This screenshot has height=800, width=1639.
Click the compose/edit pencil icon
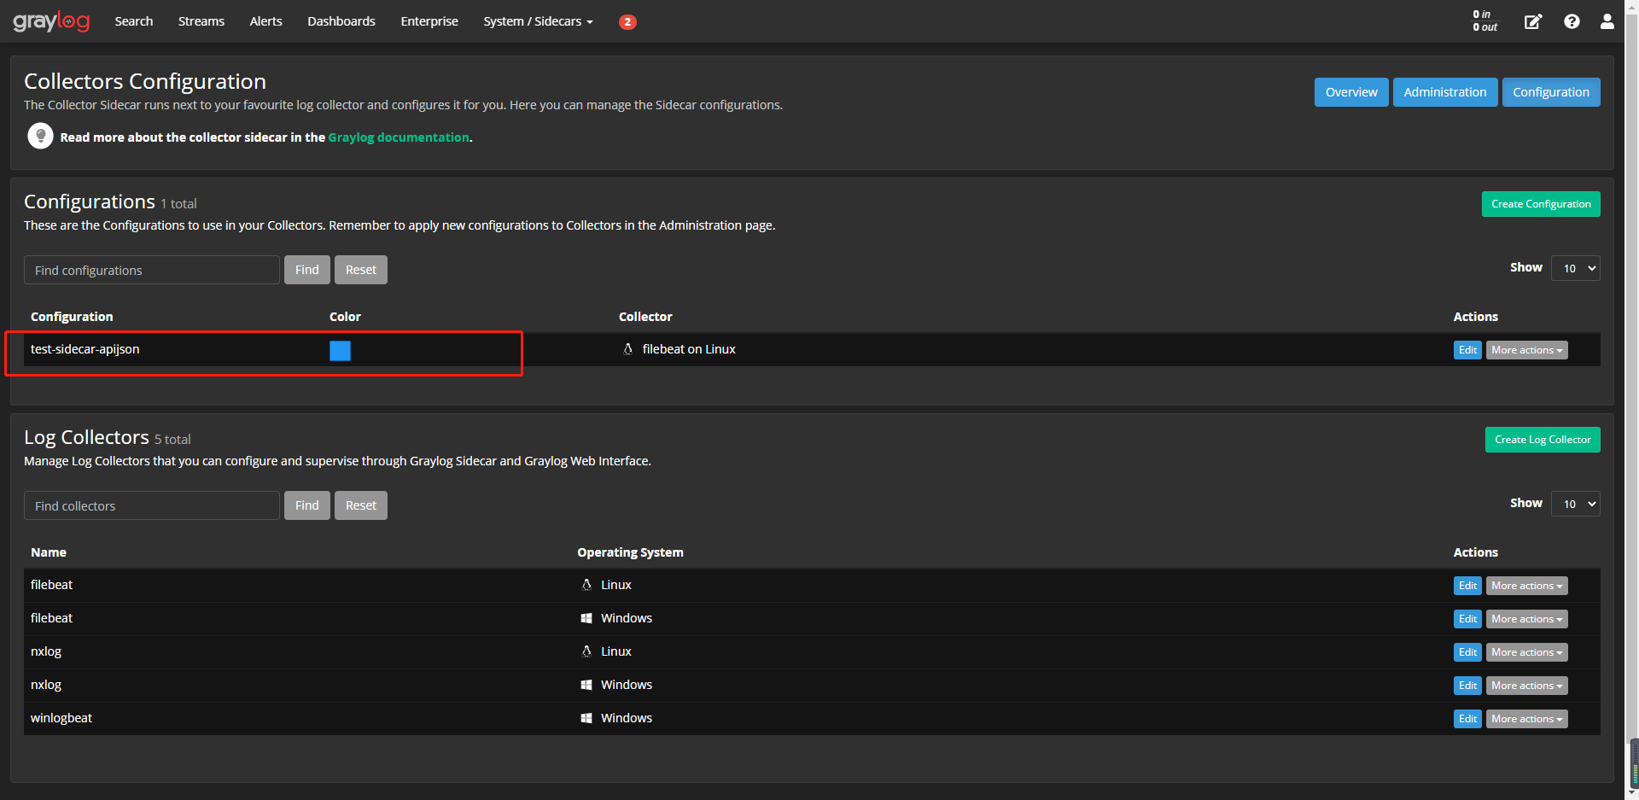[x=1533, y=21]
